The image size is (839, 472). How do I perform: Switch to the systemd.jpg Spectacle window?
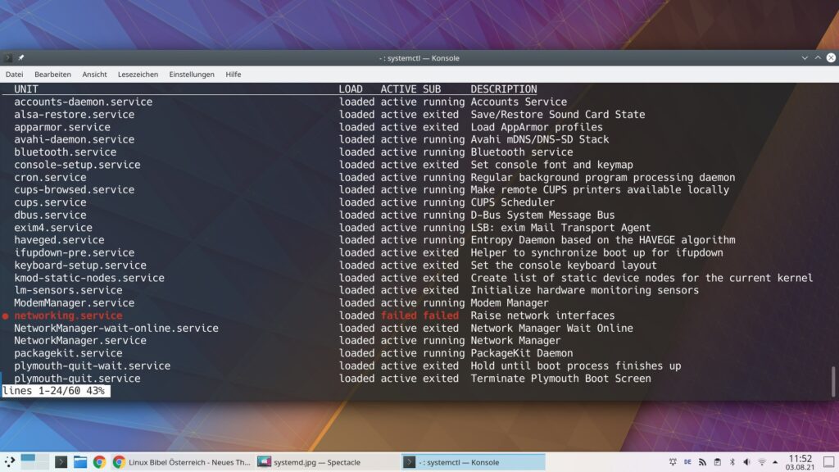326,462
